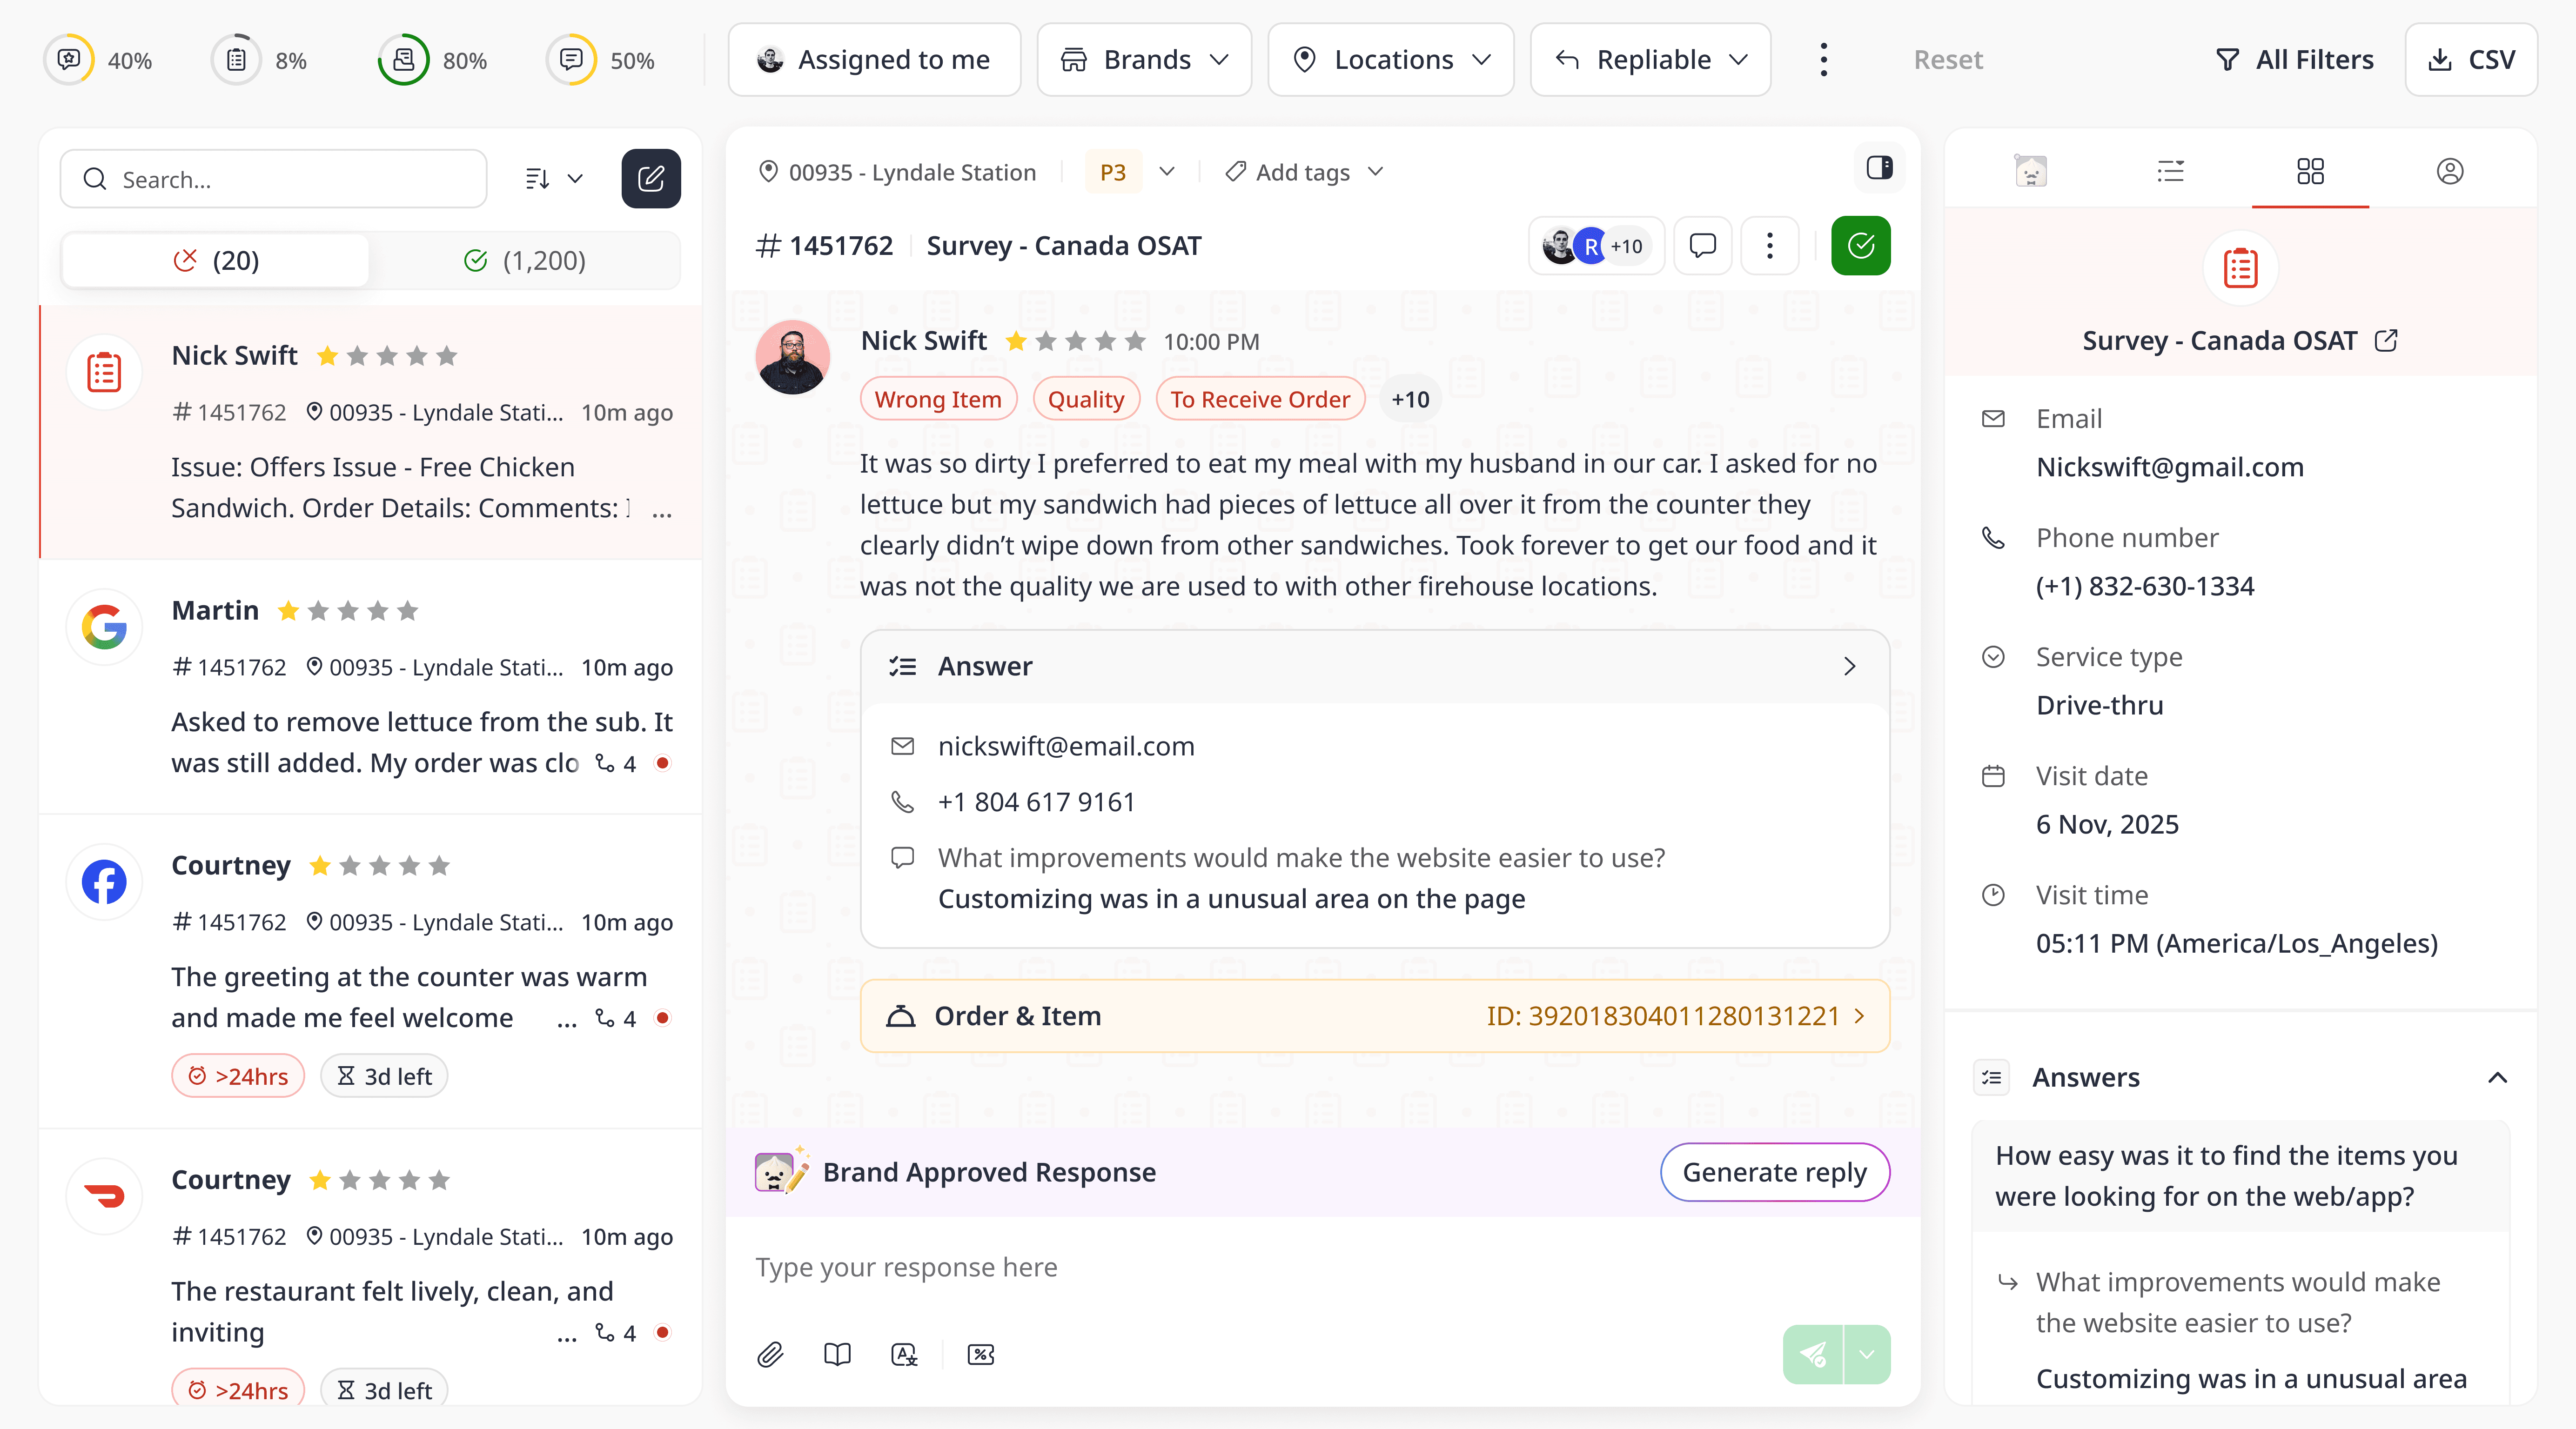
Task: Toggle the side panel layout icon
Action: click(x=1879, y=168)
